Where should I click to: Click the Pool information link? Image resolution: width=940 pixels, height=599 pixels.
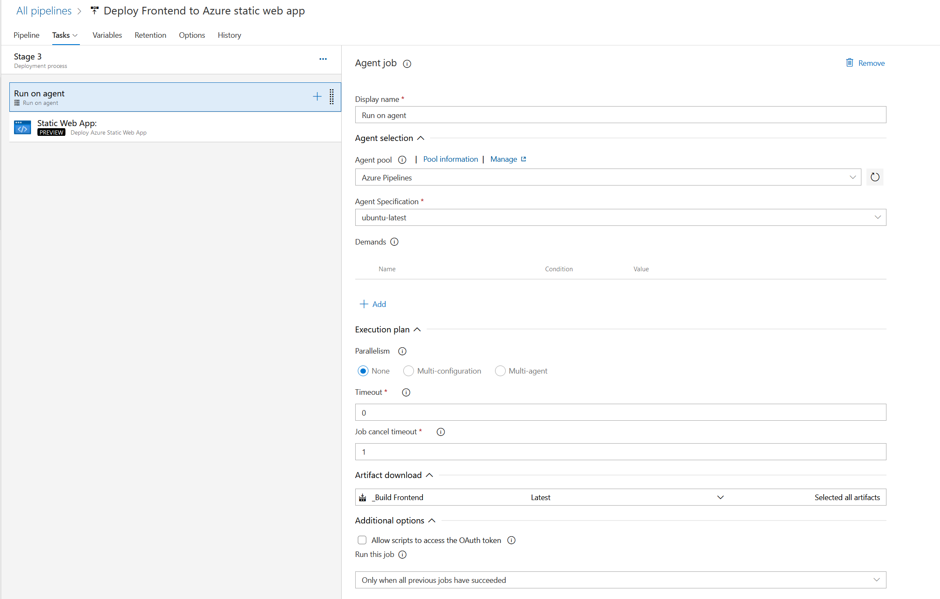coord(450,159)
